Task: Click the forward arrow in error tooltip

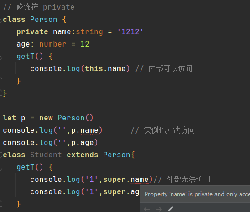Action: 159,209
